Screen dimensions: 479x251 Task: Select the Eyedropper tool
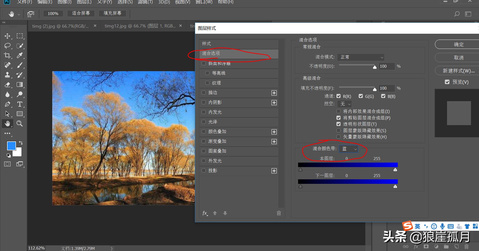20,55
